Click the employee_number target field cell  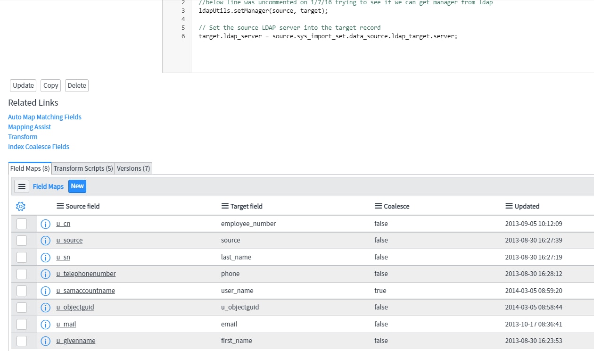(x=248, y=224)
